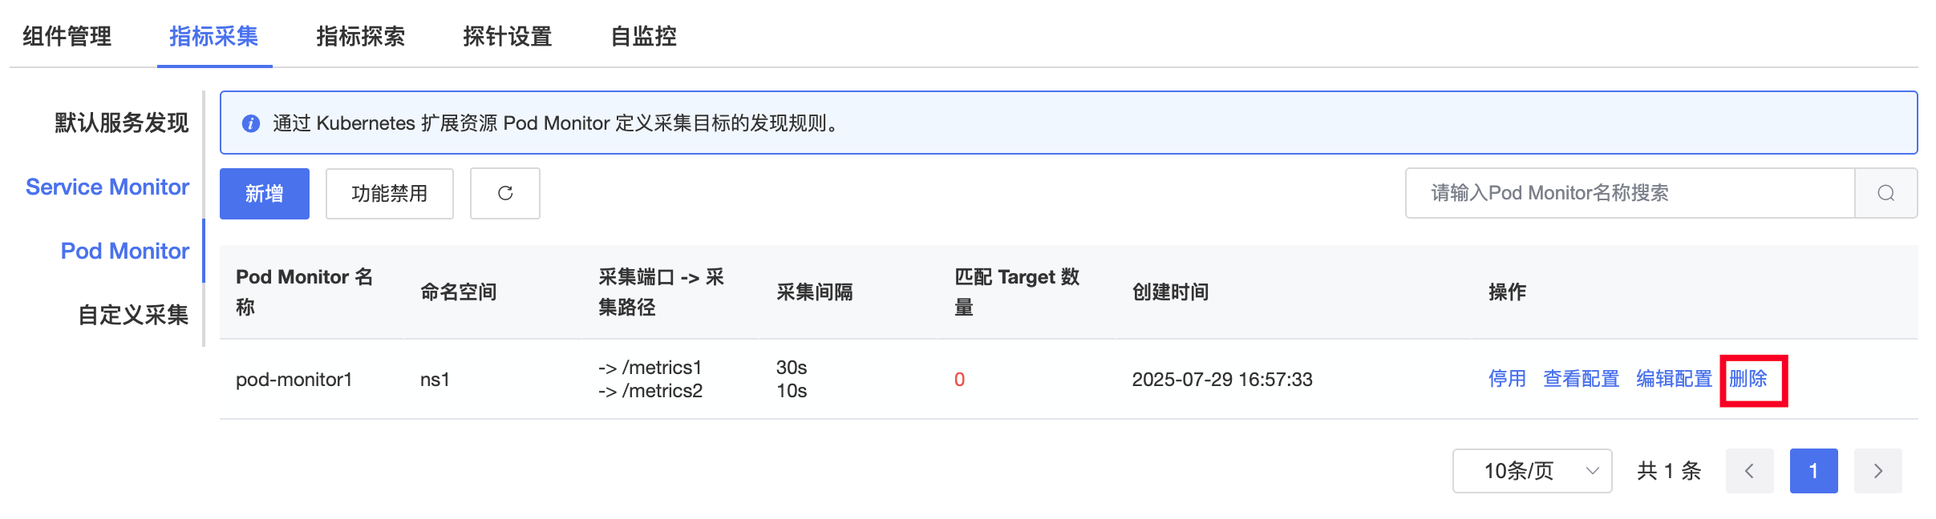Click the info icon in the banner
This screenshot has height=519, width=1936.
(251, 123)
